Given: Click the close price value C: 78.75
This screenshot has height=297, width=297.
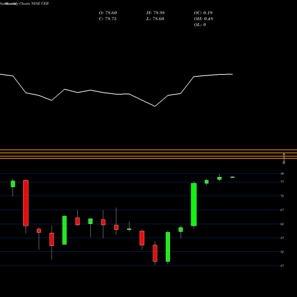Looking at the screenshot, I should [108, 19].
